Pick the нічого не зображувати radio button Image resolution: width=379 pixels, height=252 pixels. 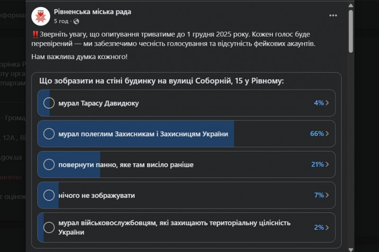point(49,195)
